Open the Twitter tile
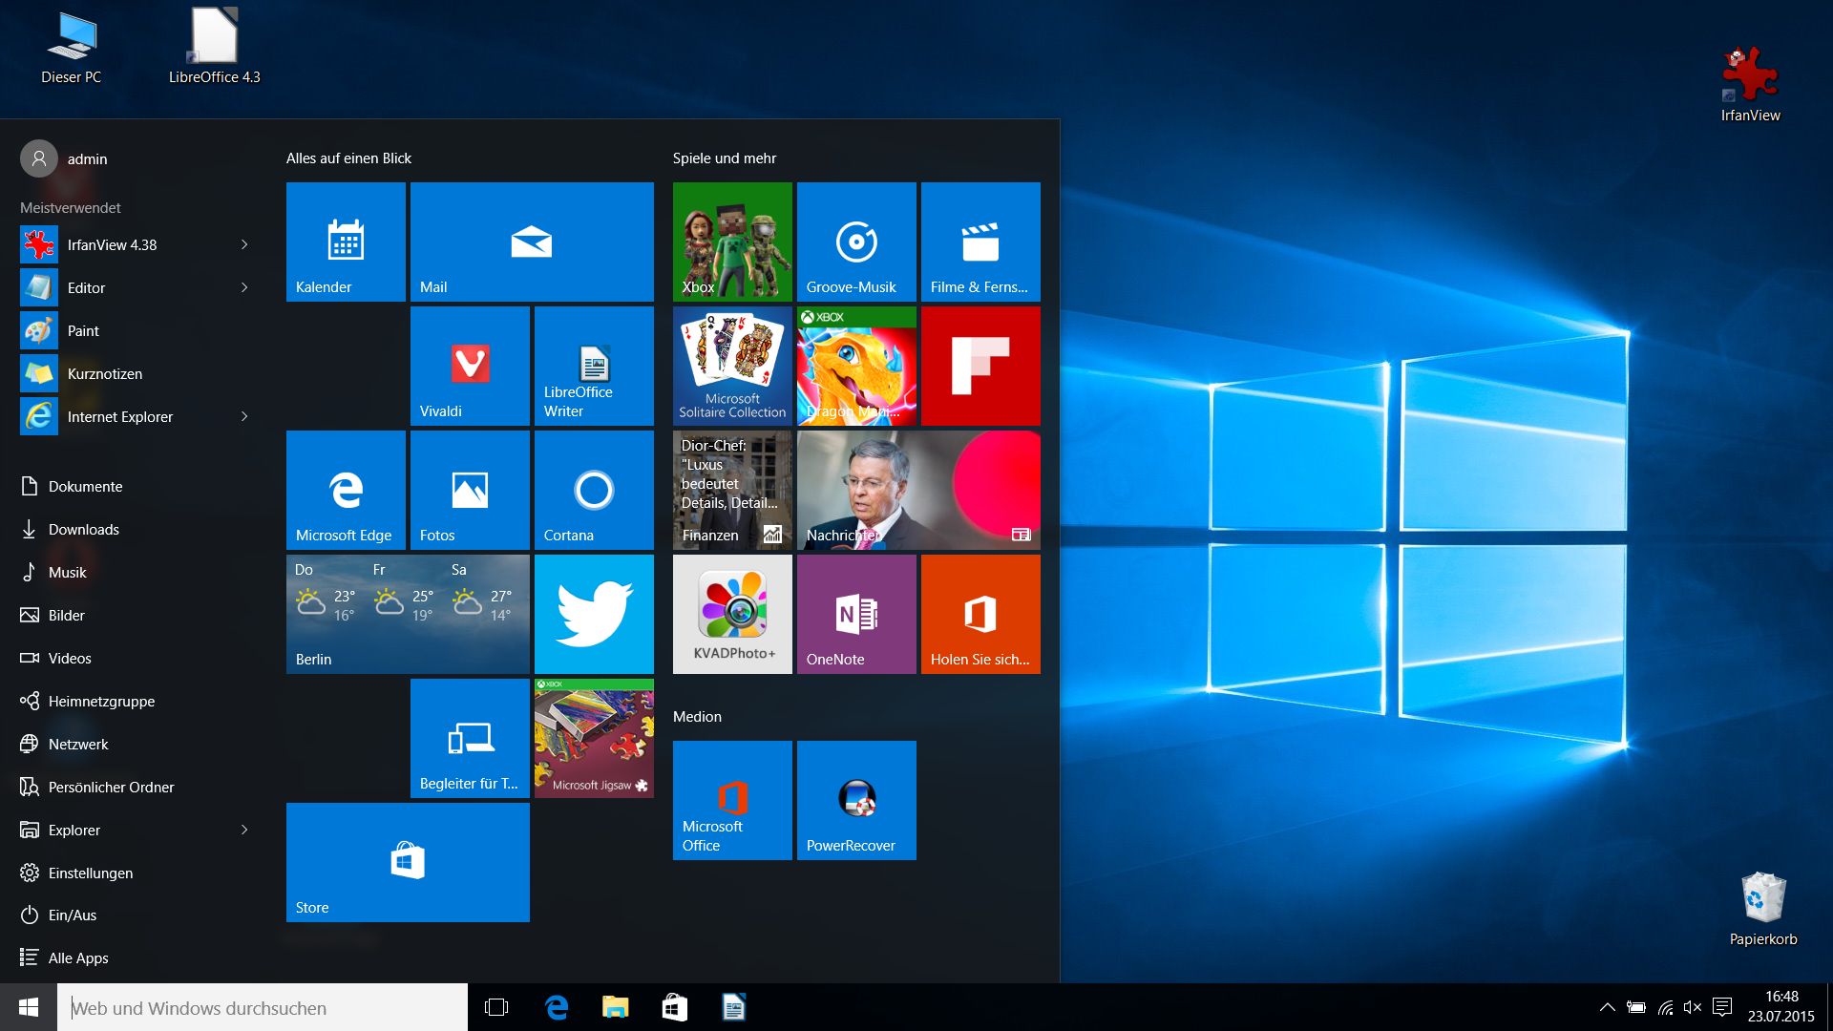This screenshot has width=1833, height=1031. tap(594, 614)
